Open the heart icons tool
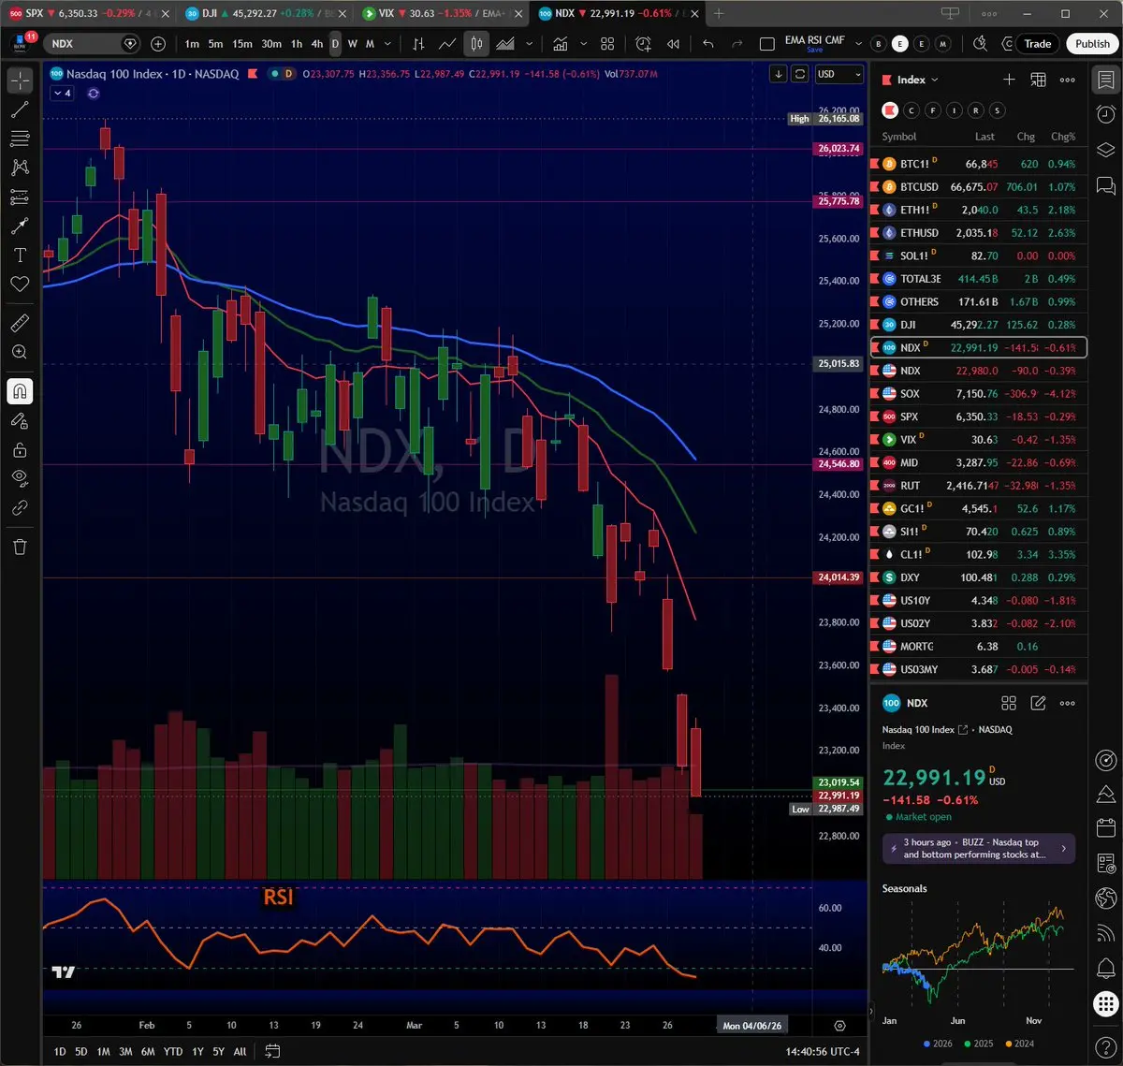1123x1066 pixels. coord(20,284)
